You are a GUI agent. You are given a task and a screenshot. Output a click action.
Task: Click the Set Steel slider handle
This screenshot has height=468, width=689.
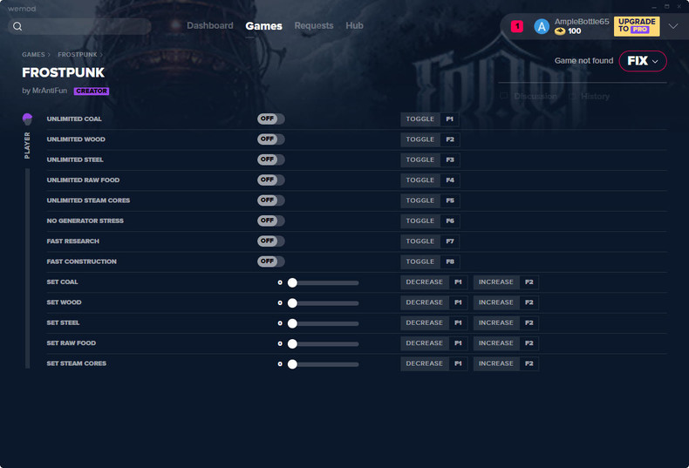tap(292, 323)
